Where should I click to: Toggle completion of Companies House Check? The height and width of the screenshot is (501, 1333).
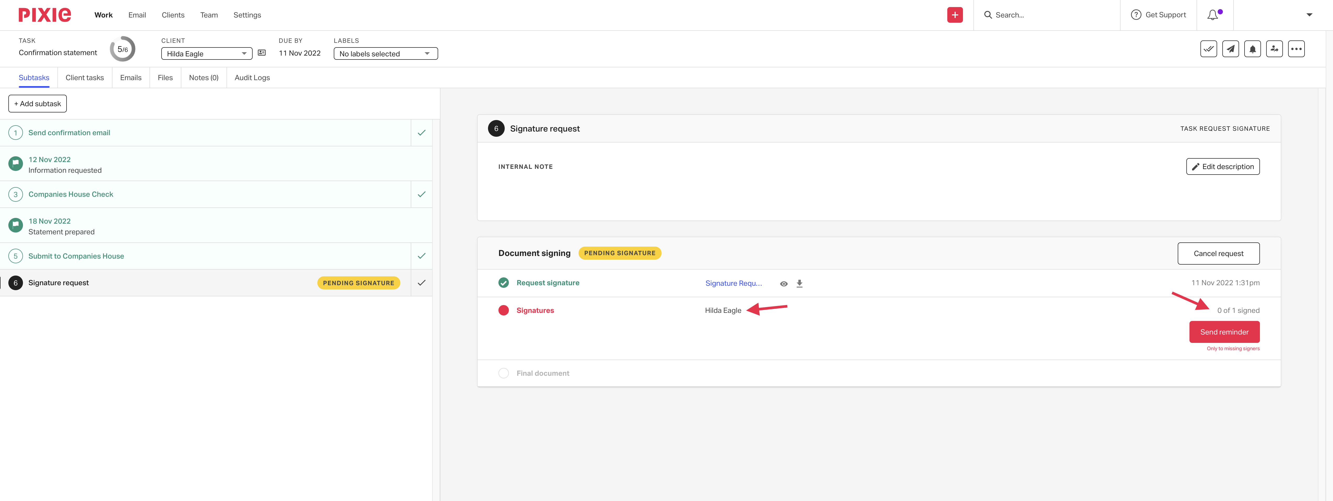[421, 194]
